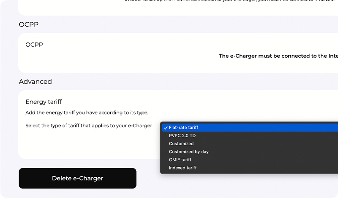Click the Energy tariff title
Viewport: 338px width, 198px height.
tap(44, 102)
